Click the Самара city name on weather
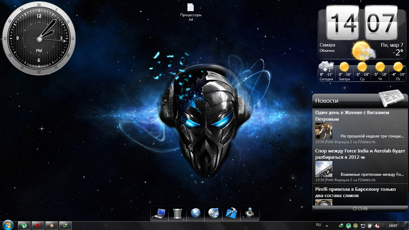 [327, 45]
